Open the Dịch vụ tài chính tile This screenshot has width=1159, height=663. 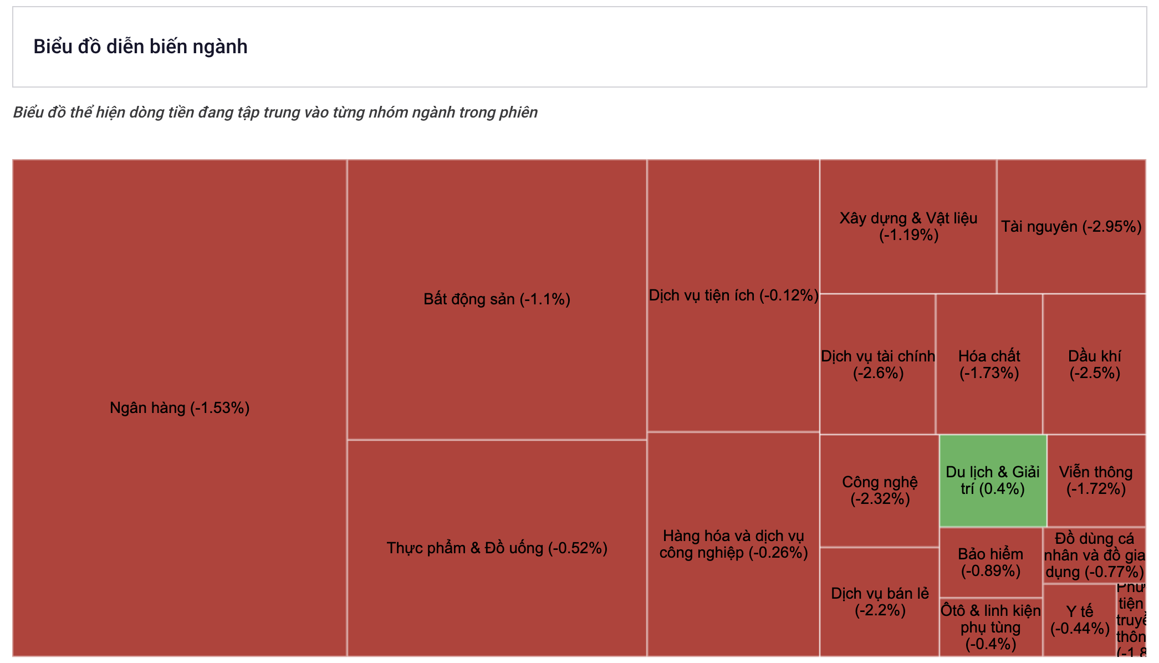877,364
